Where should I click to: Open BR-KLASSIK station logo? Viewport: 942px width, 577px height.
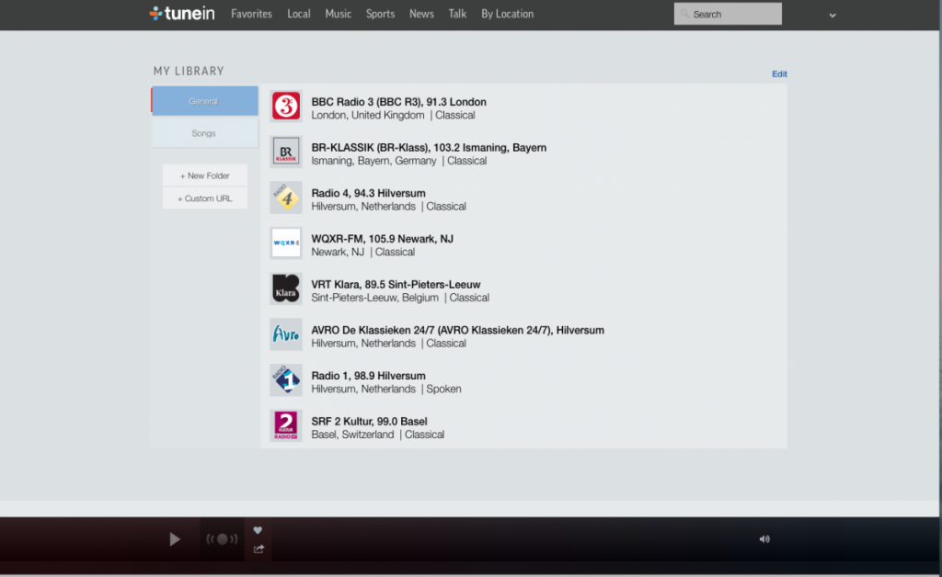point(286,152)
